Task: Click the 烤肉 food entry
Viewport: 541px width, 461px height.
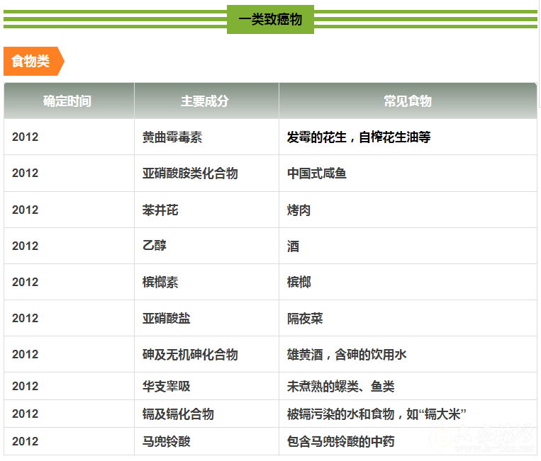Action: [x=299, y=210]
